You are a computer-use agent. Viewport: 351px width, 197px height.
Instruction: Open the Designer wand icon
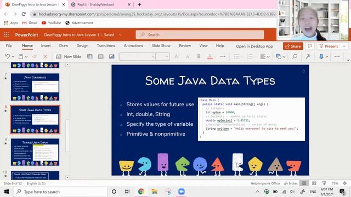(308, 56)
